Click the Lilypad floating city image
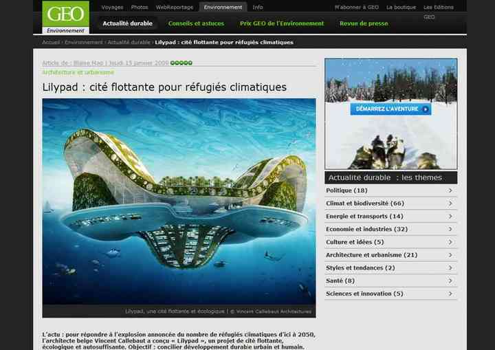Screen dimensions: 495x350 click(x=179, y=201)
